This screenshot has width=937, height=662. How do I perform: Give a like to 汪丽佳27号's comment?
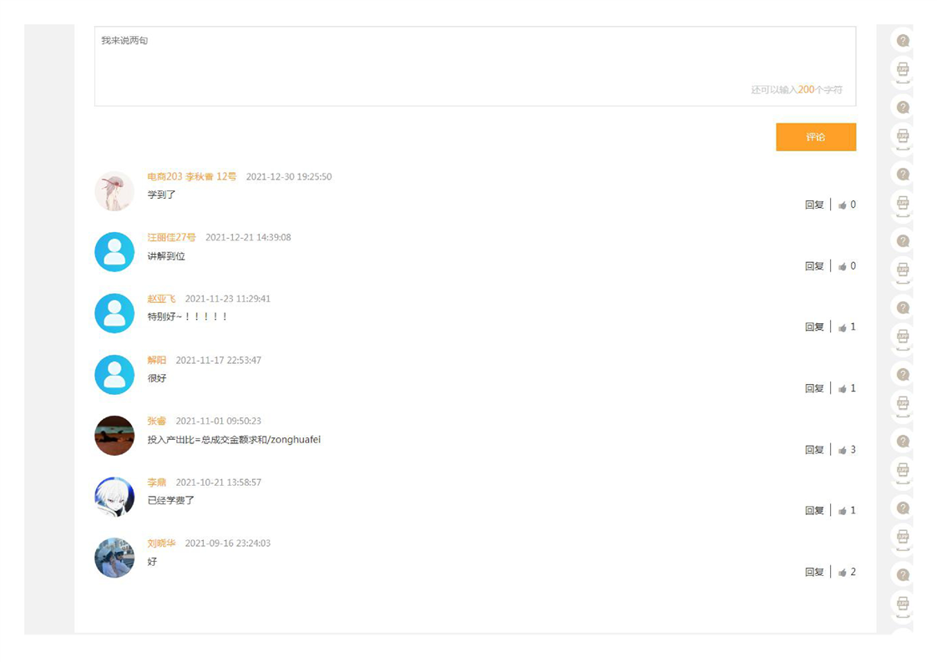tap(843, 266)
